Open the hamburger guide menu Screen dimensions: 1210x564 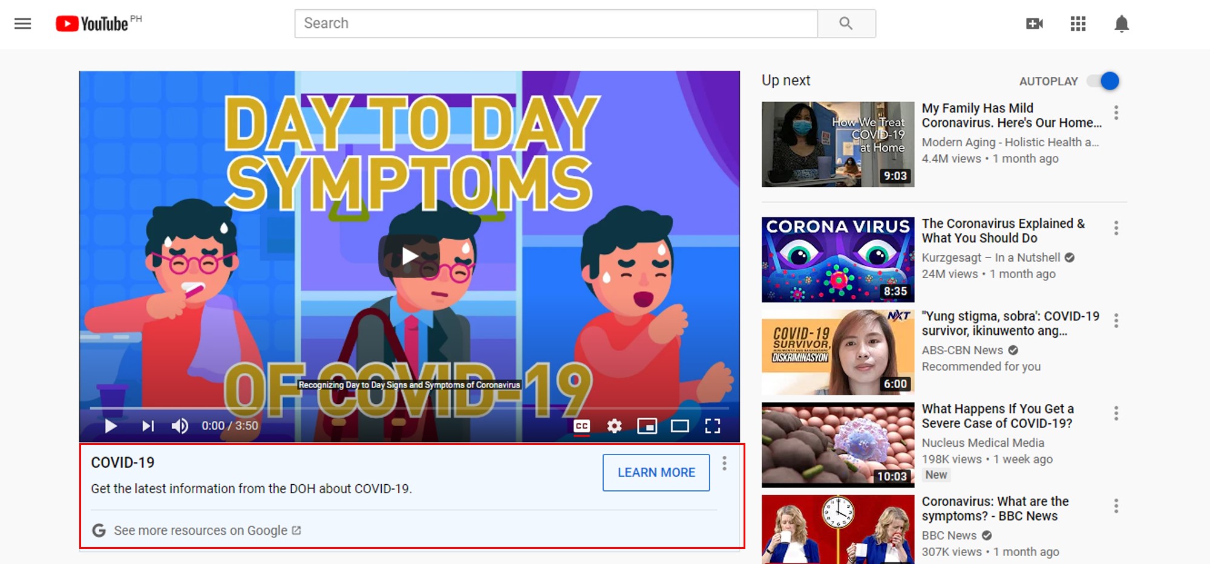tap(23, 24)
